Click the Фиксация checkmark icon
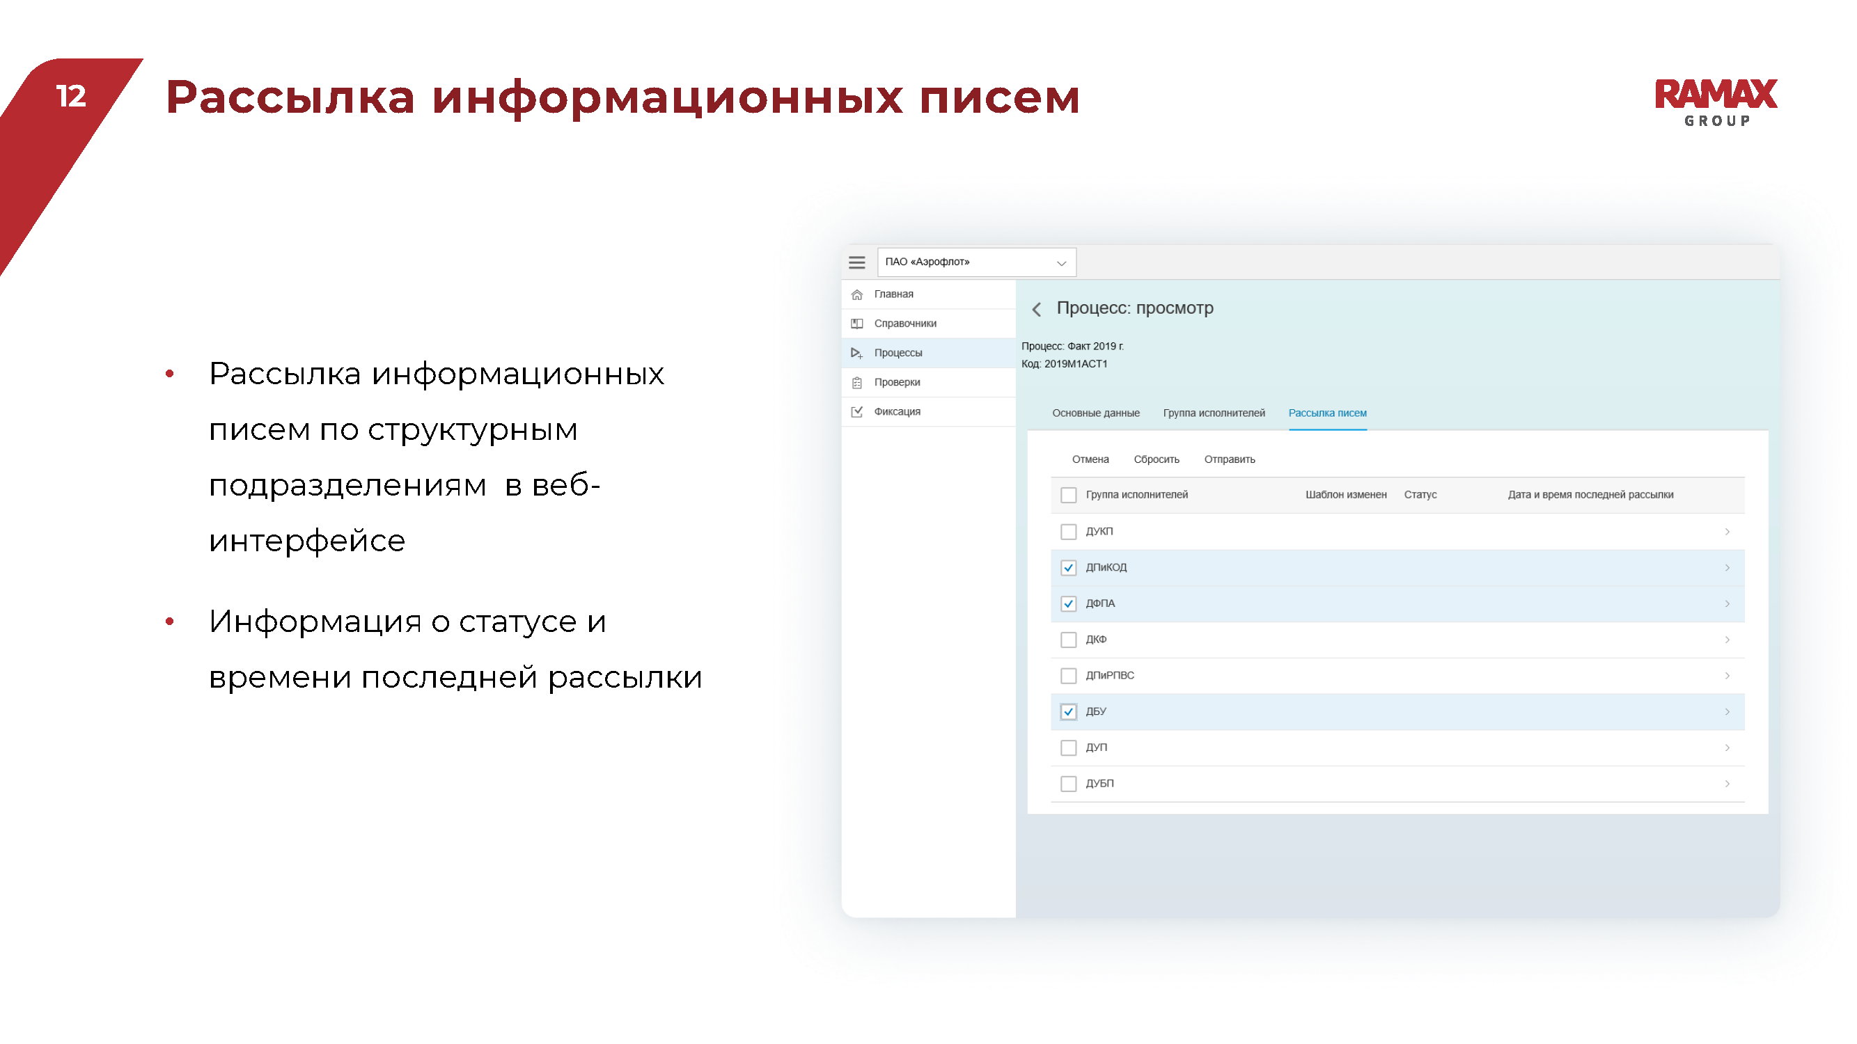This screenshot has height=1044, width=1857. pos(856,412)
